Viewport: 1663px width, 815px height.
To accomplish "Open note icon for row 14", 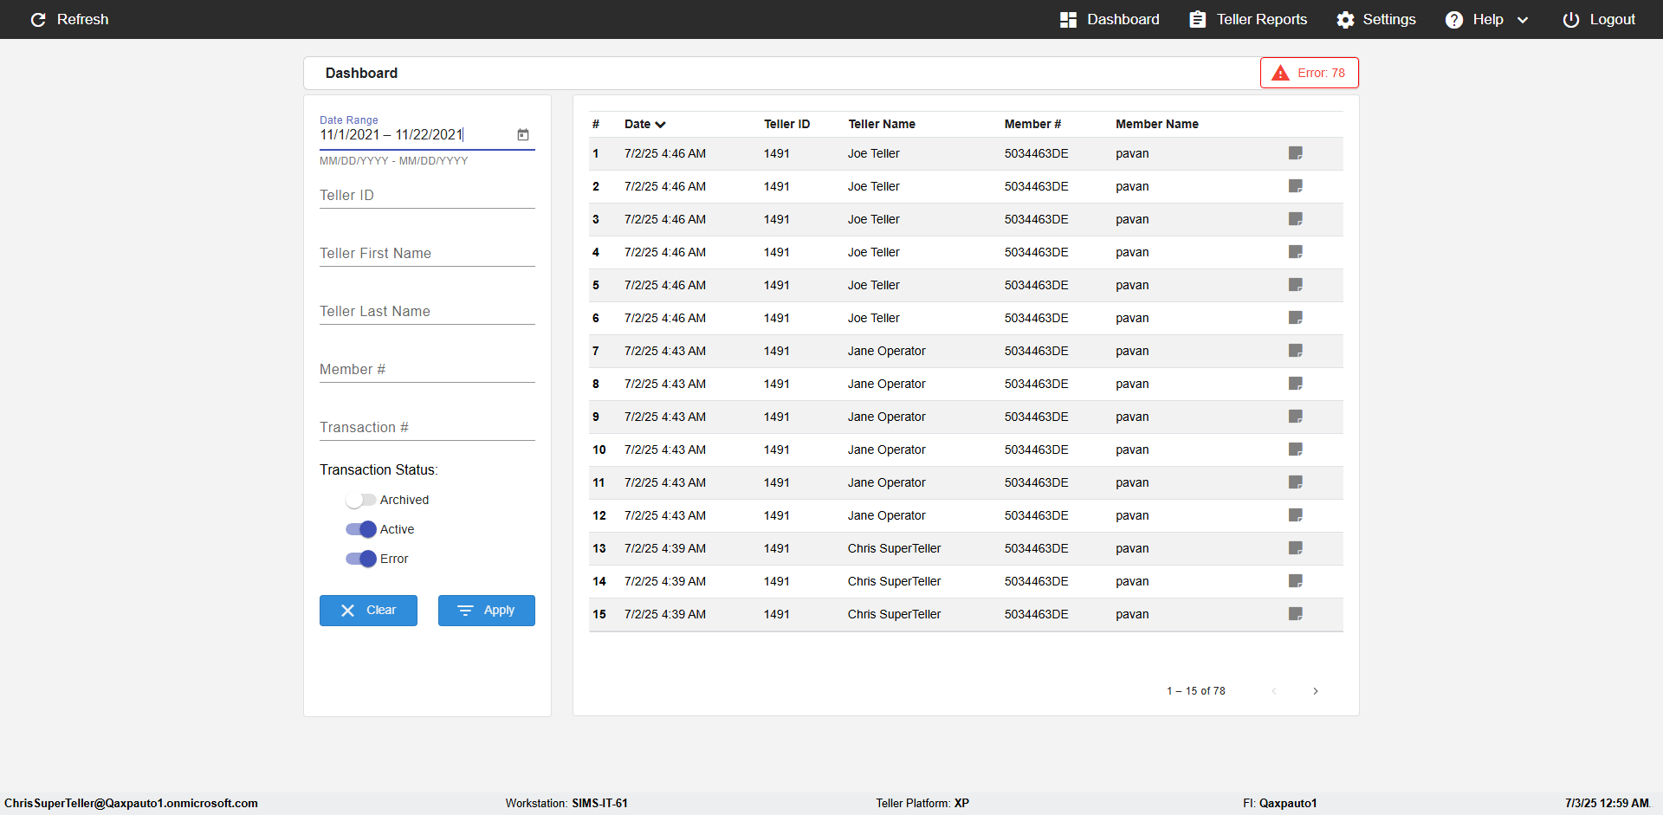I will coord(1296,581).
